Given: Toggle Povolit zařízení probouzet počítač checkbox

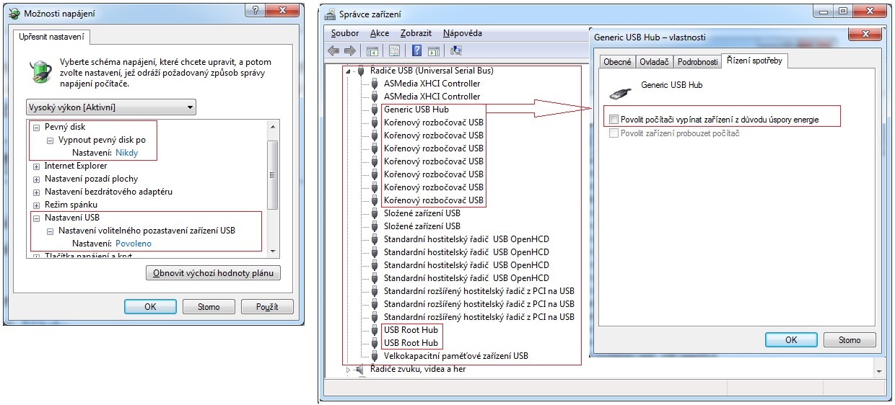Looking at the screenshot, I should [x=614, y=133].
